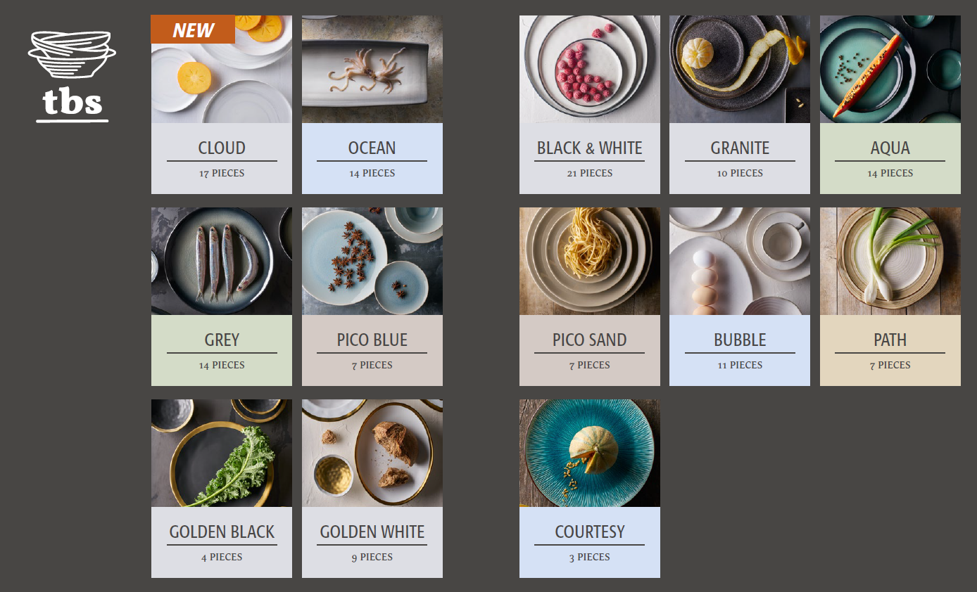Image resolution: width=977 pixels, height=592 pixels.
Task: Select the Aqua collection plate image
Action: (890, 70)
